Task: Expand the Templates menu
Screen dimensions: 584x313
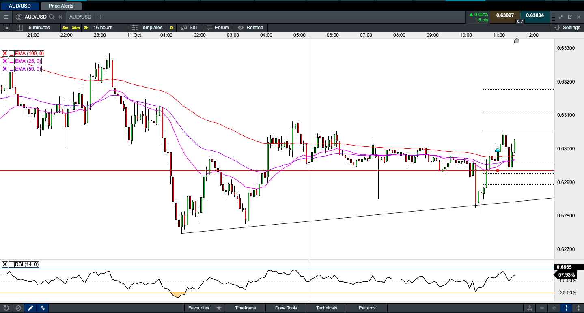Action: 147,28
